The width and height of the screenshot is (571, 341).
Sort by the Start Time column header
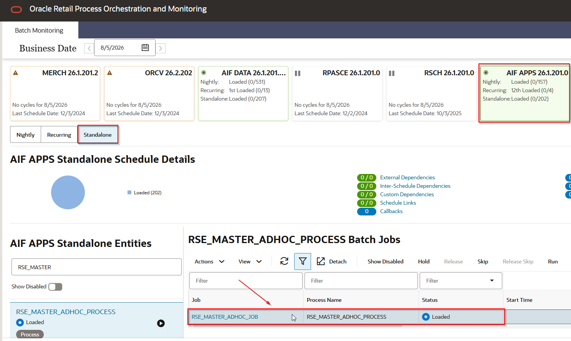tap(519, 300)
